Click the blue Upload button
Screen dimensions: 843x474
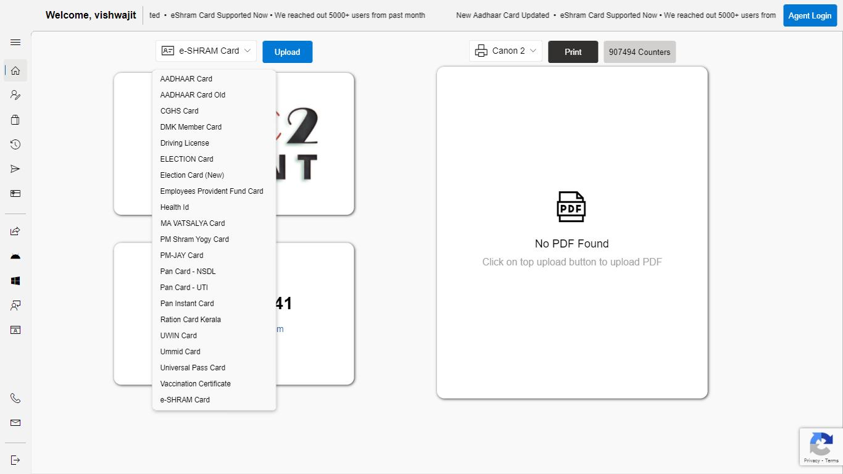[288, 52]
